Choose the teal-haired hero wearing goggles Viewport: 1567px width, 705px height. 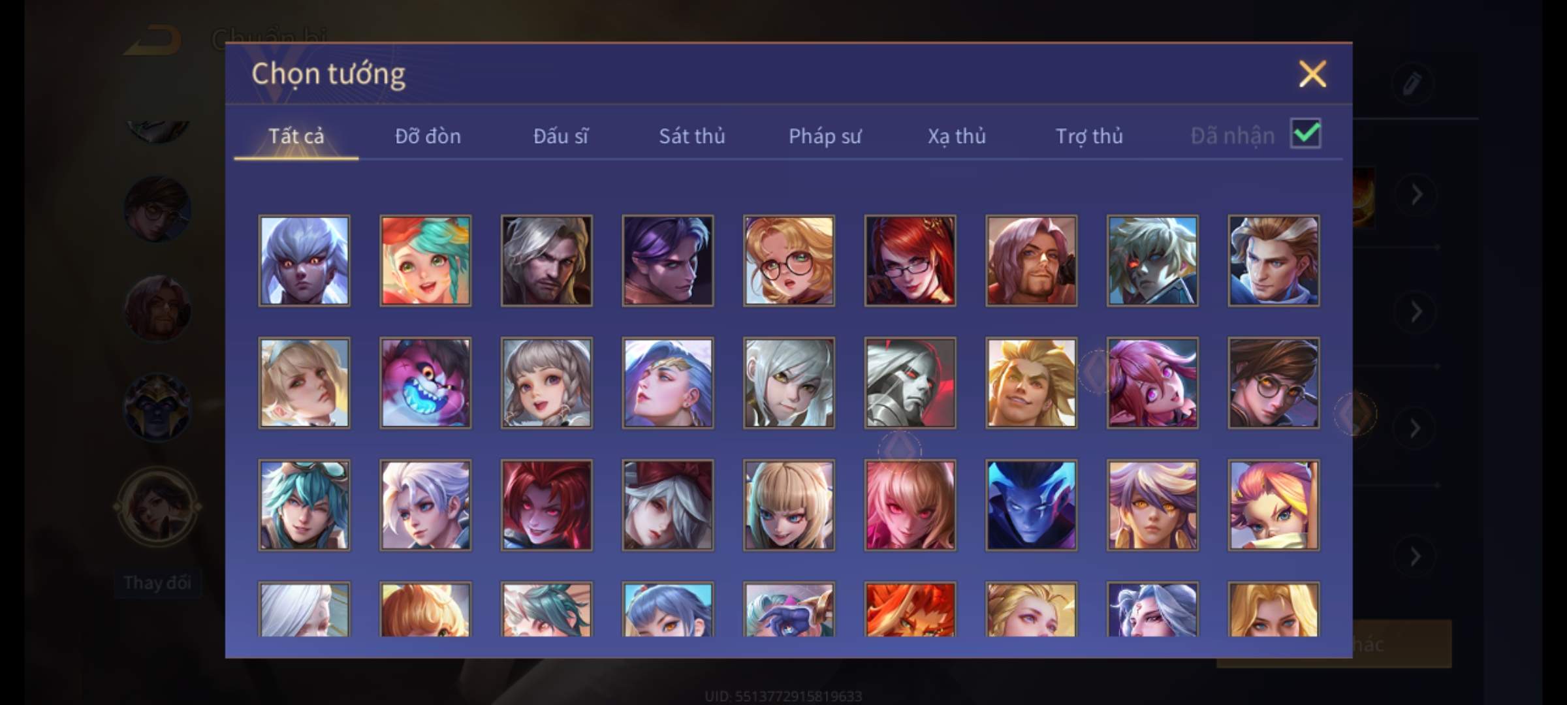coord(304,505)
